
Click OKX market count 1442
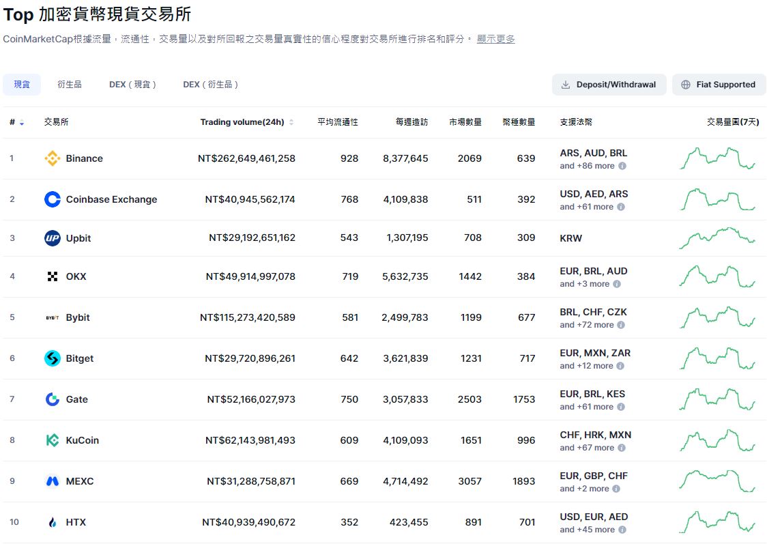point(470,276)
